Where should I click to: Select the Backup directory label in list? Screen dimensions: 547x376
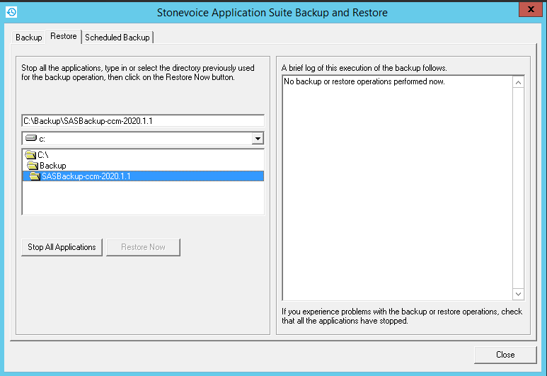pos(53,166)
